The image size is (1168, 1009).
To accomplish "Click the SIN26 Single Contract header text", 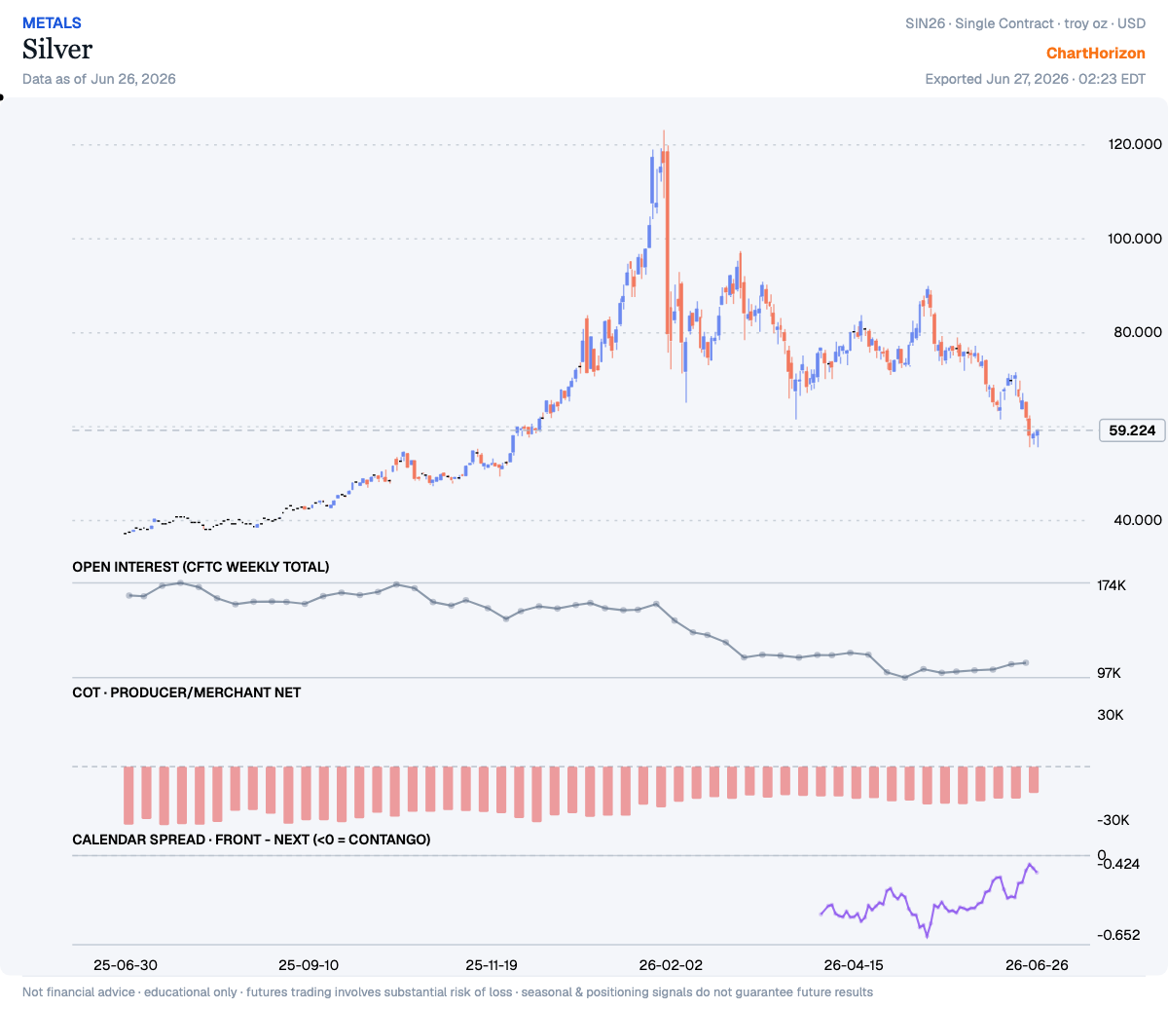I will click(x=1025, y=23).
